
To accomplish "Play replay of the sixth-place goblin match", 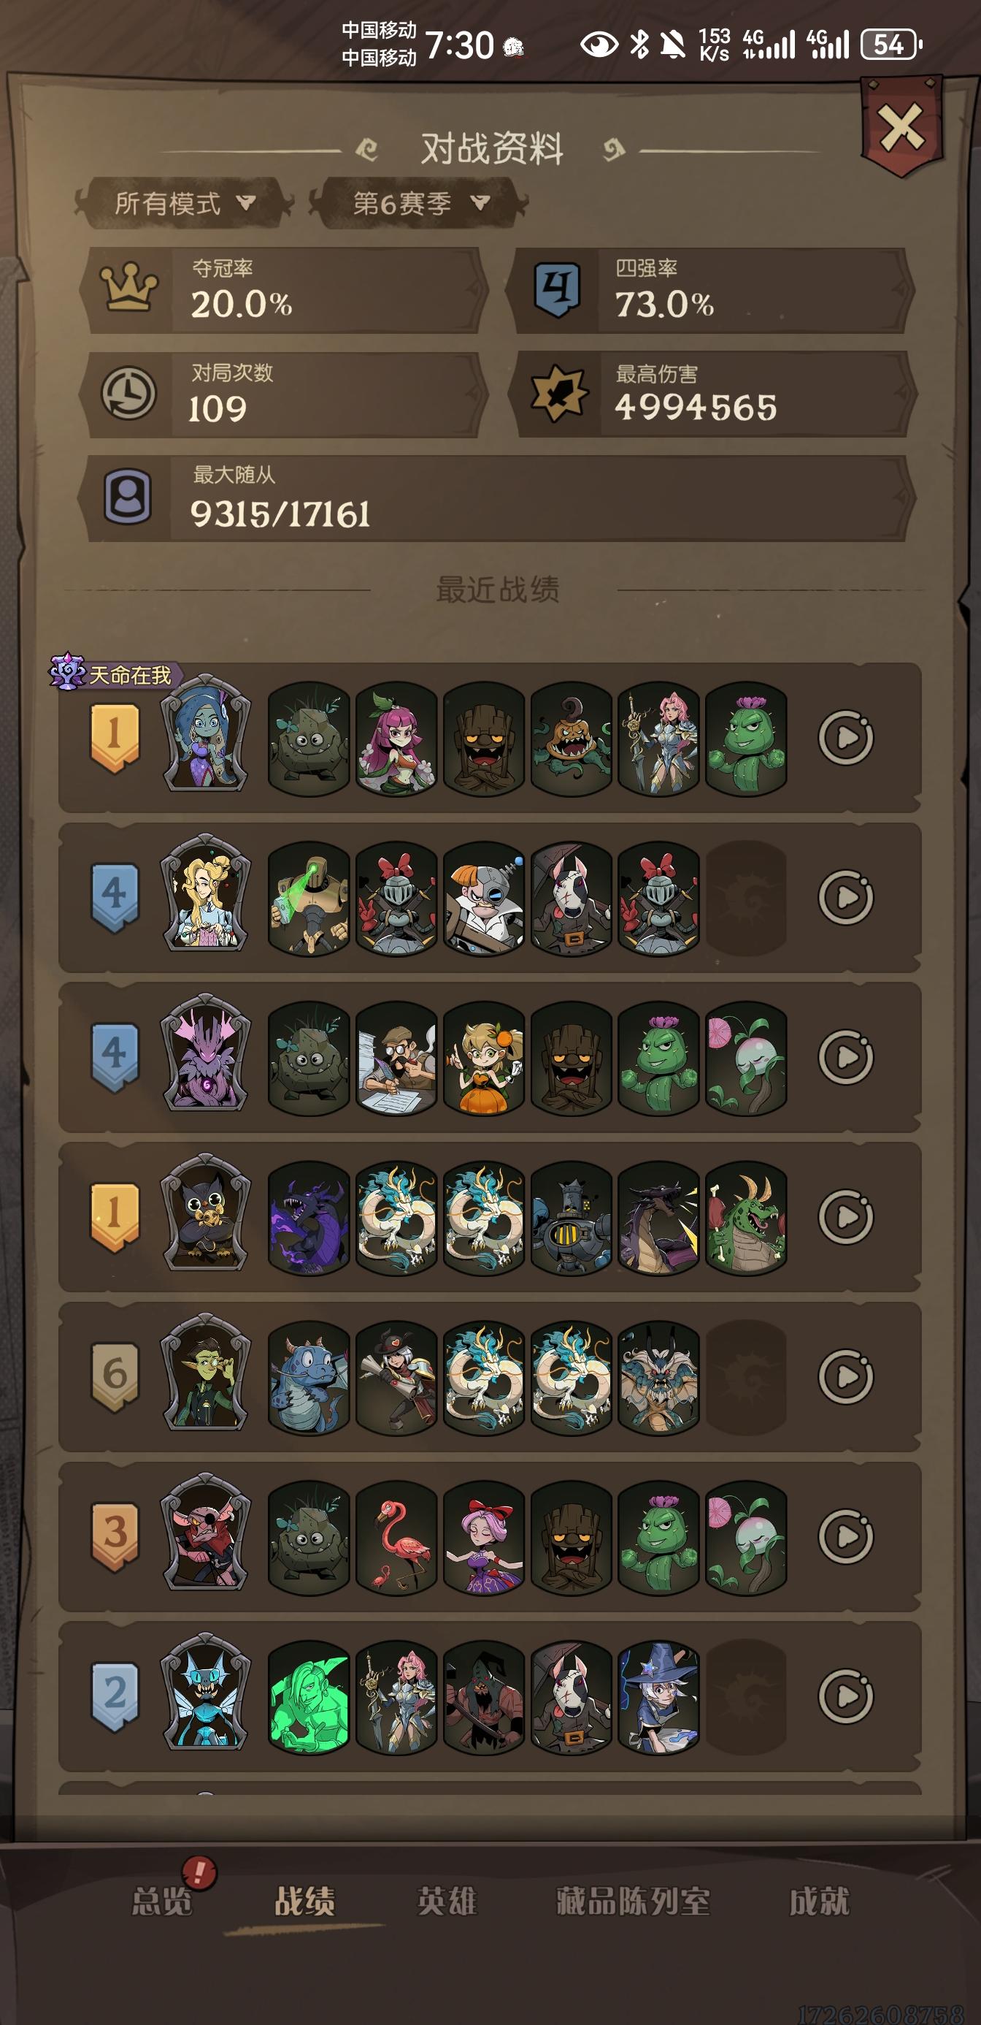I will pyautogui.click(x=845, y=1376).
